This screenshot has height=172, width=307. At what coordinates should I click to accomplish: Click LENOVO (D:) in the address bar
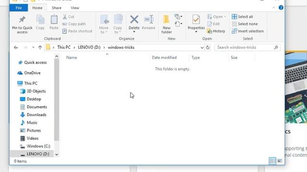pos(89,47)
